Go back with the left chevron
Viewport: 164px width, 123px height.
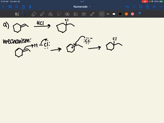(3, 7)
